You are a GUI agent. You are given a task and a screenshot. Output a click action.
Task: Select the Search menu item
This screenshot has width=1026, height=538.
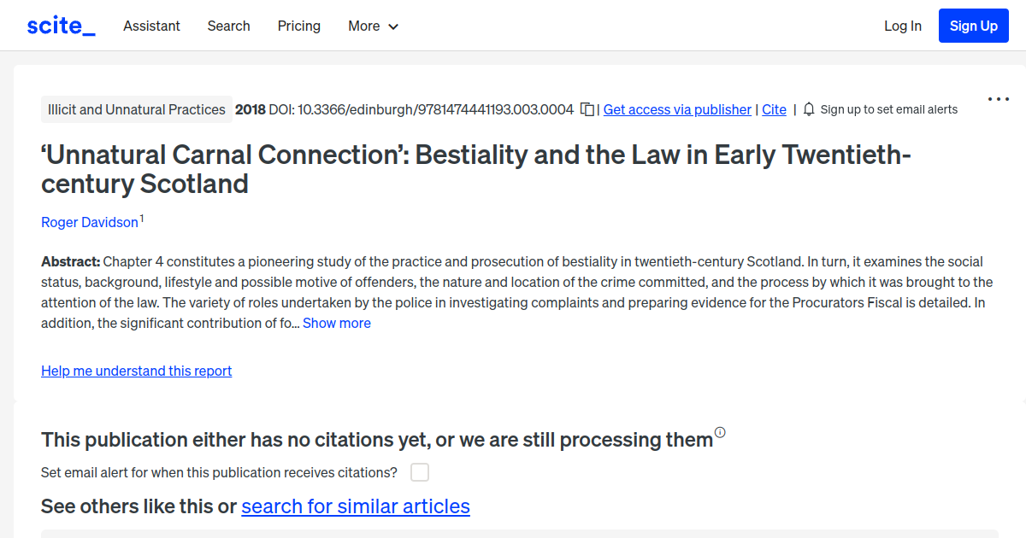click(x=228, y=26)
